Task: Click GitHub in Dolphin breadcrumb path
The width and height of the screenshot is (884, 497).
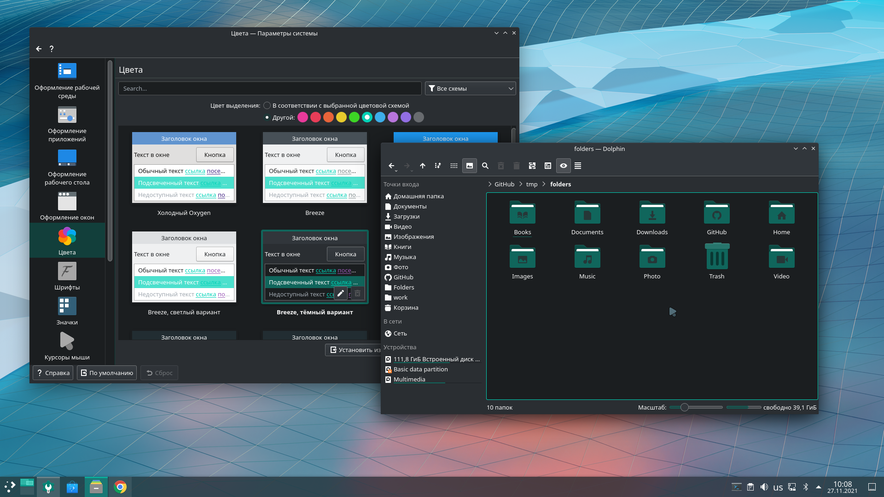Action: [504, 184]
